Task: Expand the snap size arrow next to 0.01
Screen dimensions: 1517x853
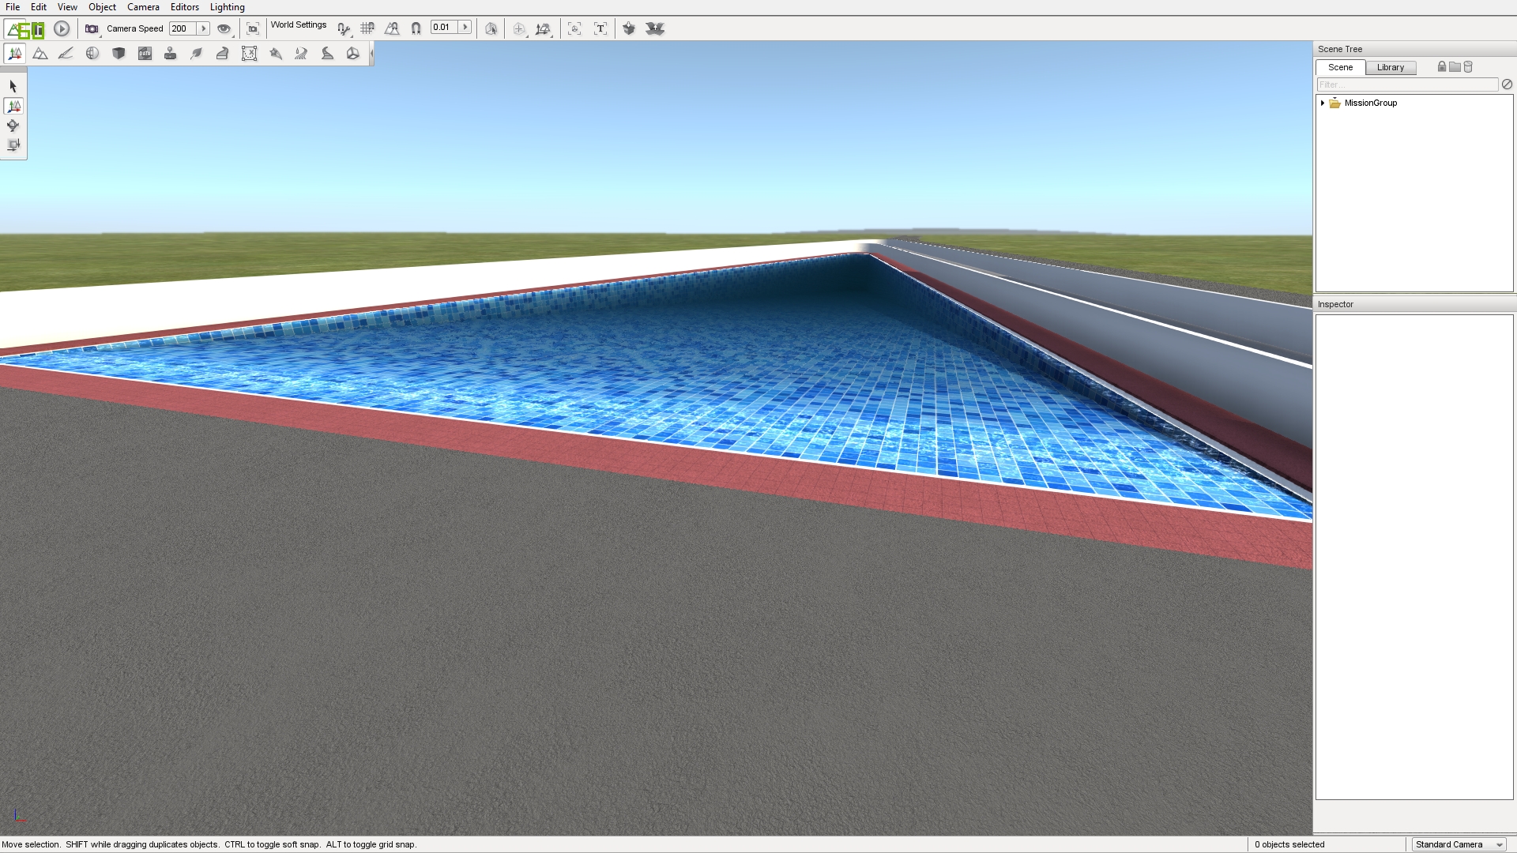Action: click(465, 28)
